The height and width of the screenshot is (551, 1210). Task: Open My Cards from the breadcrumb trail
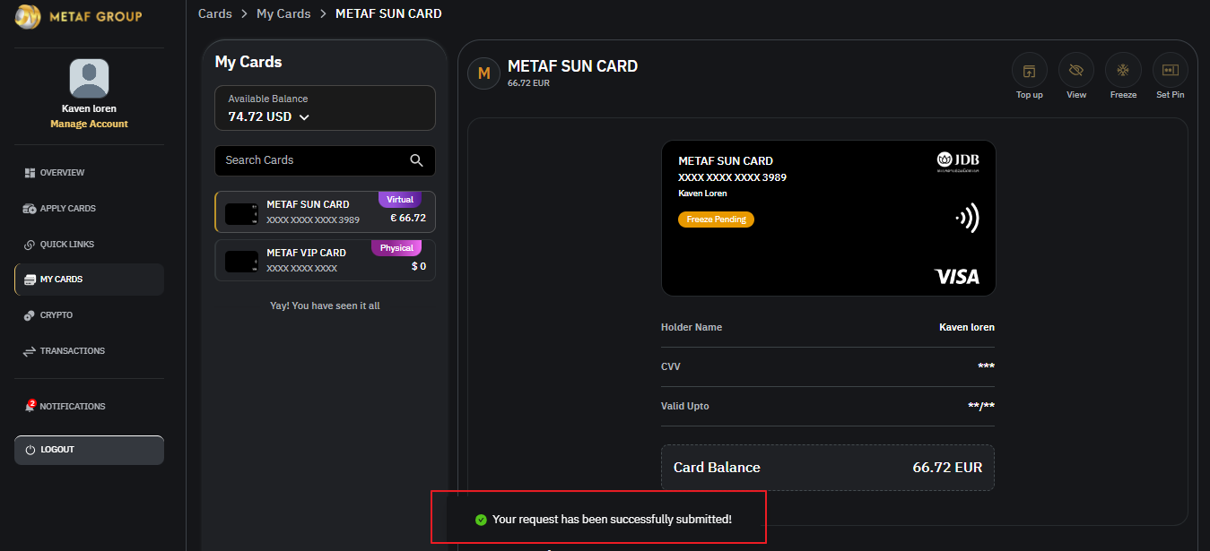tap(283, 13)
